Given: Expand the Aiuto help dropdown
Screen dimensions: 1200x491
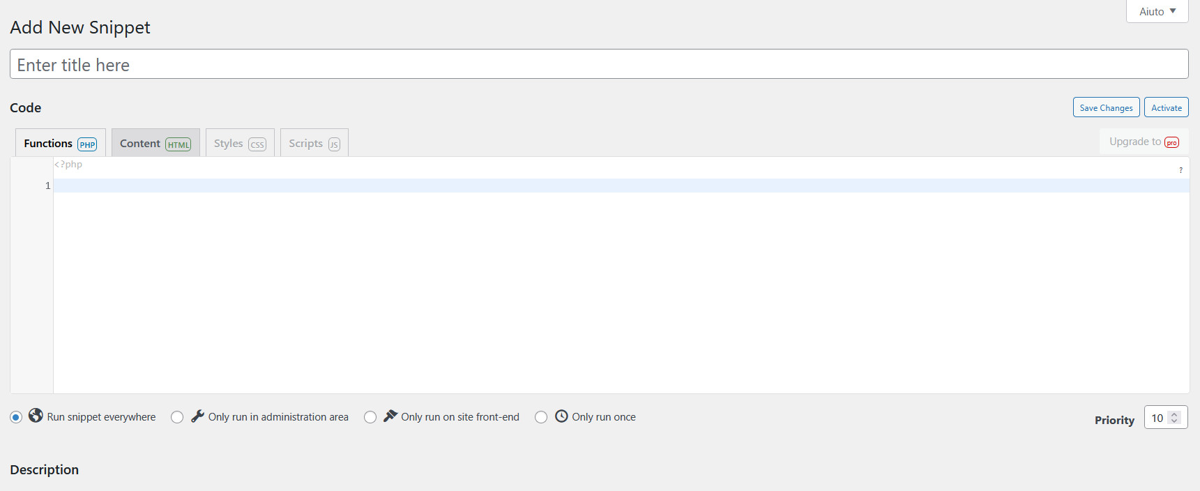Looking at the screenshot, I should pyautogui.click(x=1157, y=11).
